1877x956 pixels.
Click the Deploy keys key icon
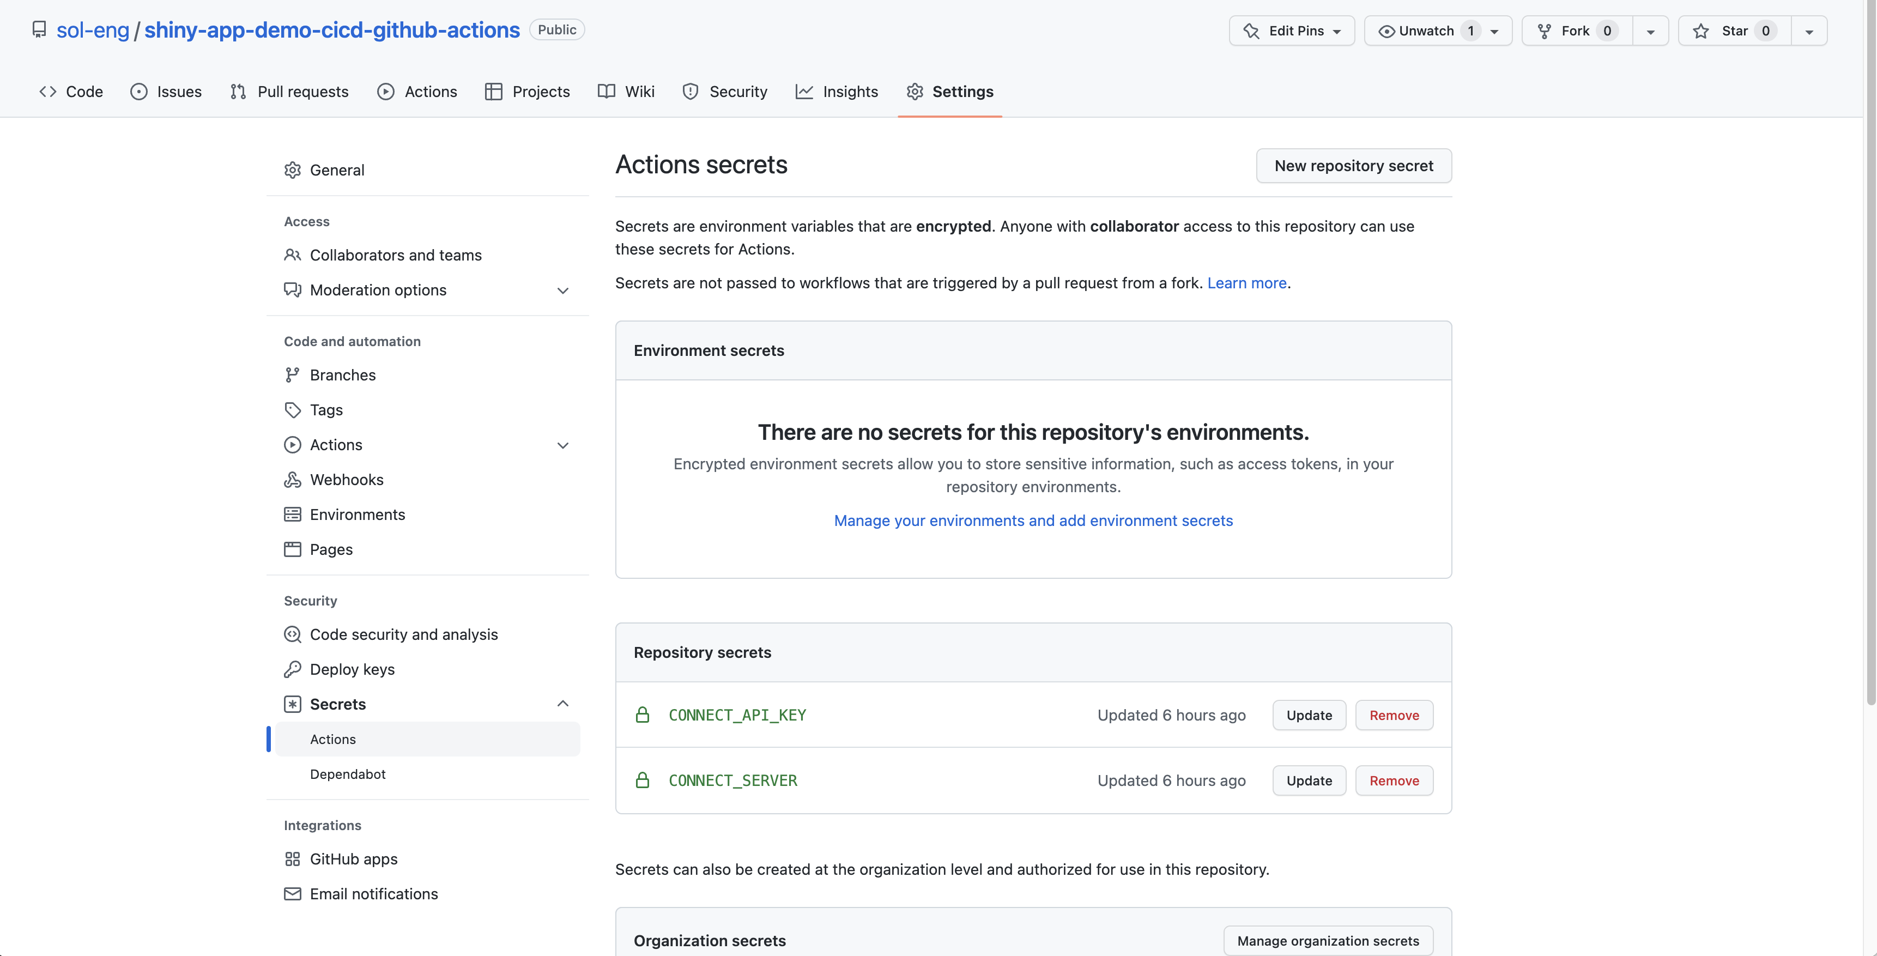292,669
